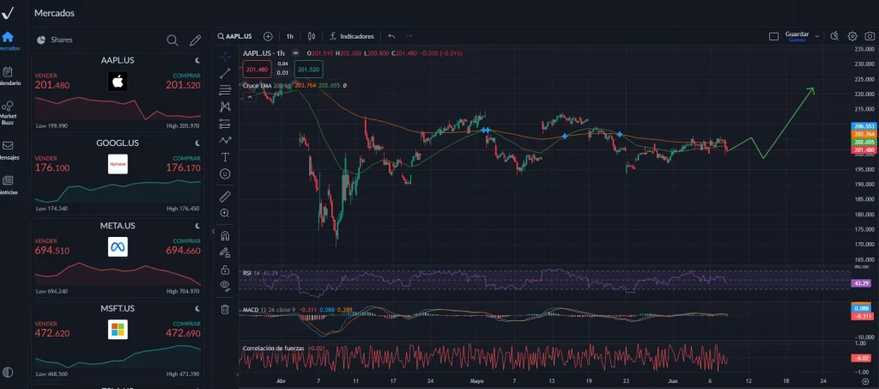Open the Noticias section
The image size is (879, 389).
click(x=8, y=185)
